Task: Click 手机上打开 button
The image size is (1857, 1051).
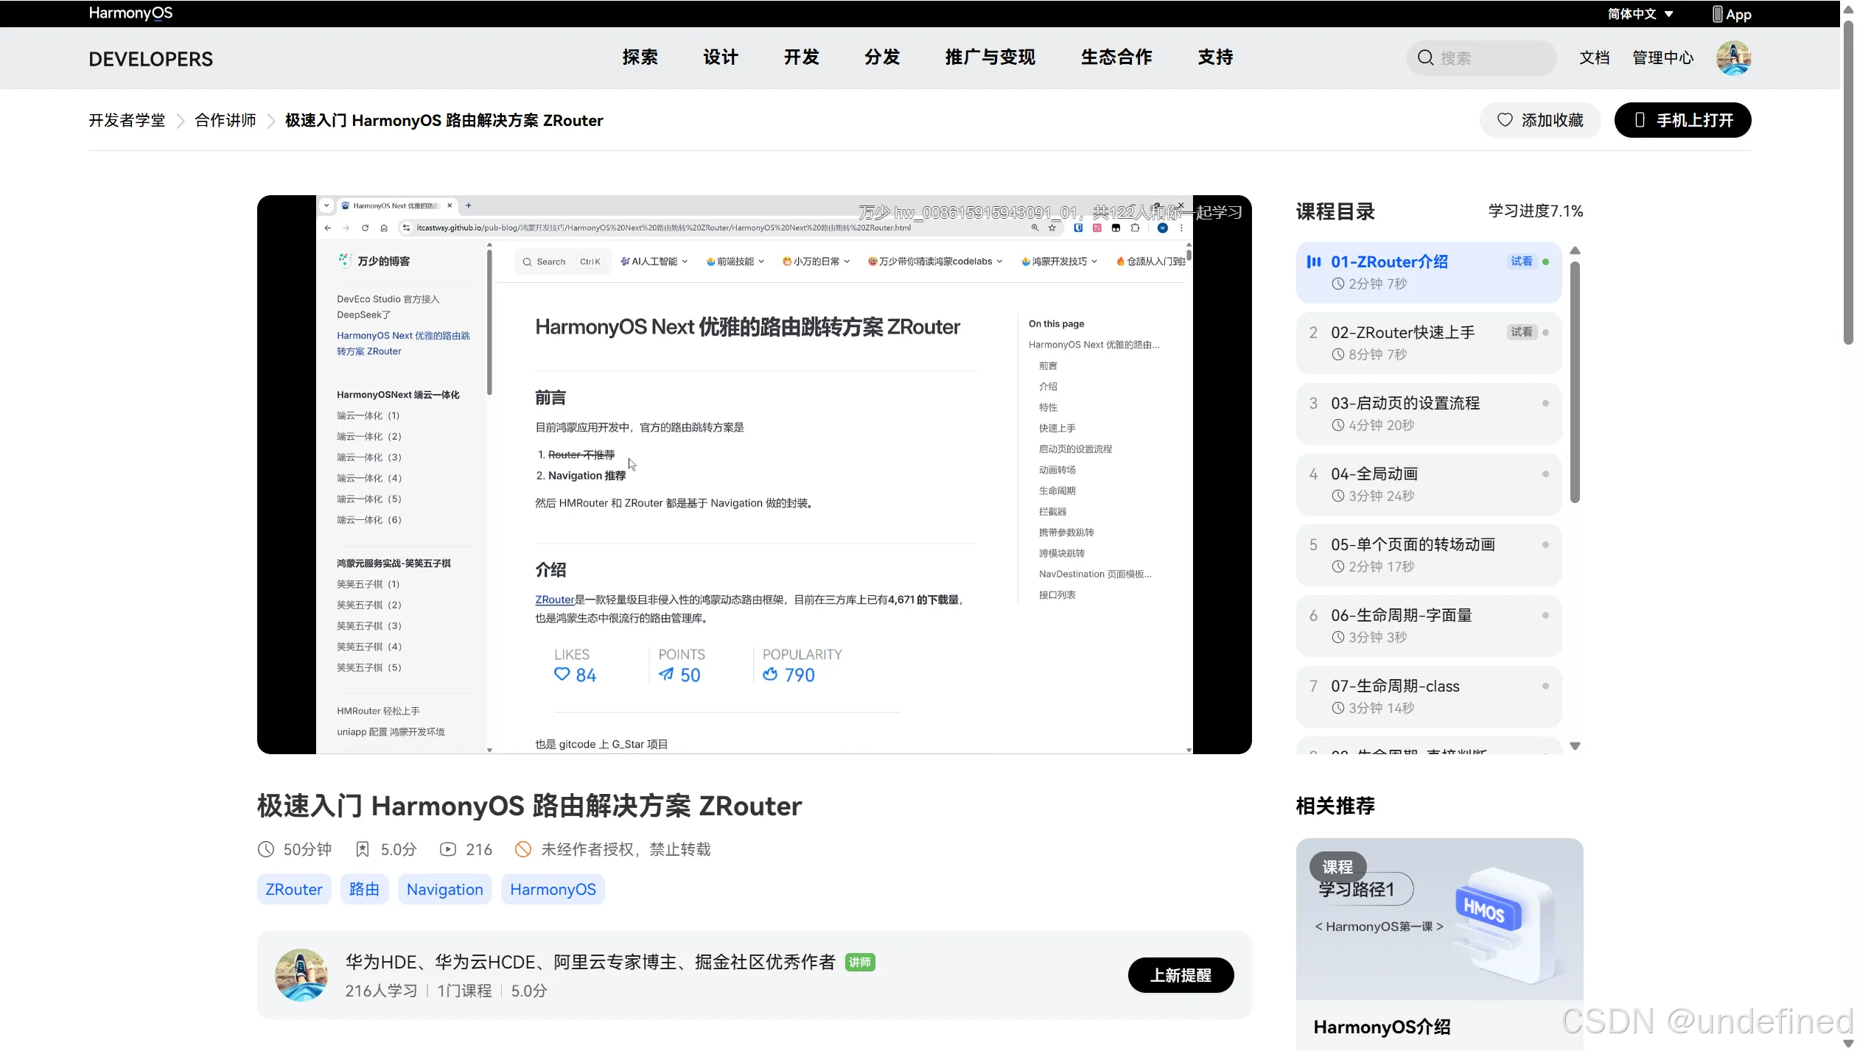Action: 1682,120
